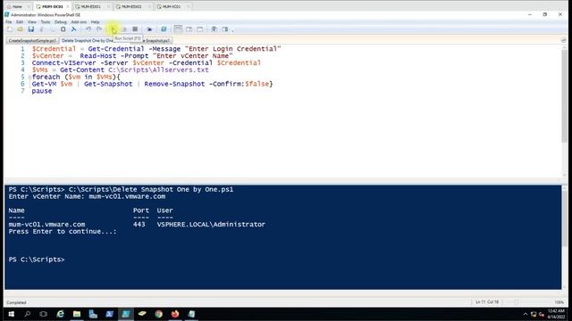Click the Stop Operation square icon

[135, 29]
